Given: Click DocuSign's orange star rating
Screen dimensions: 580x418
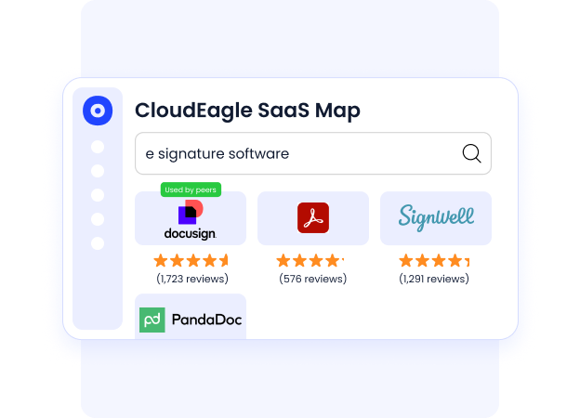Looking at the screenshot, I should coord(191,261).
